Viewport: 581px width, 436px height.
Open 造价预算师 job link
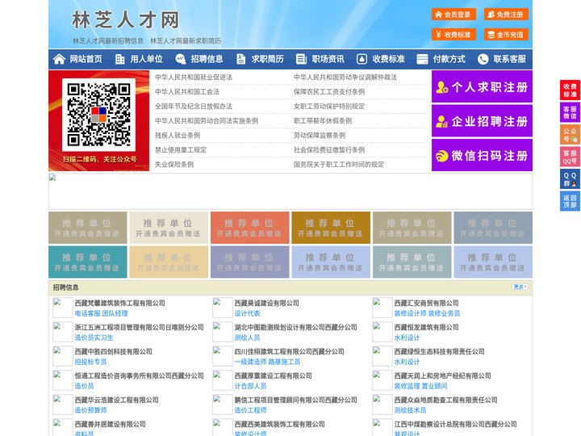90,410
